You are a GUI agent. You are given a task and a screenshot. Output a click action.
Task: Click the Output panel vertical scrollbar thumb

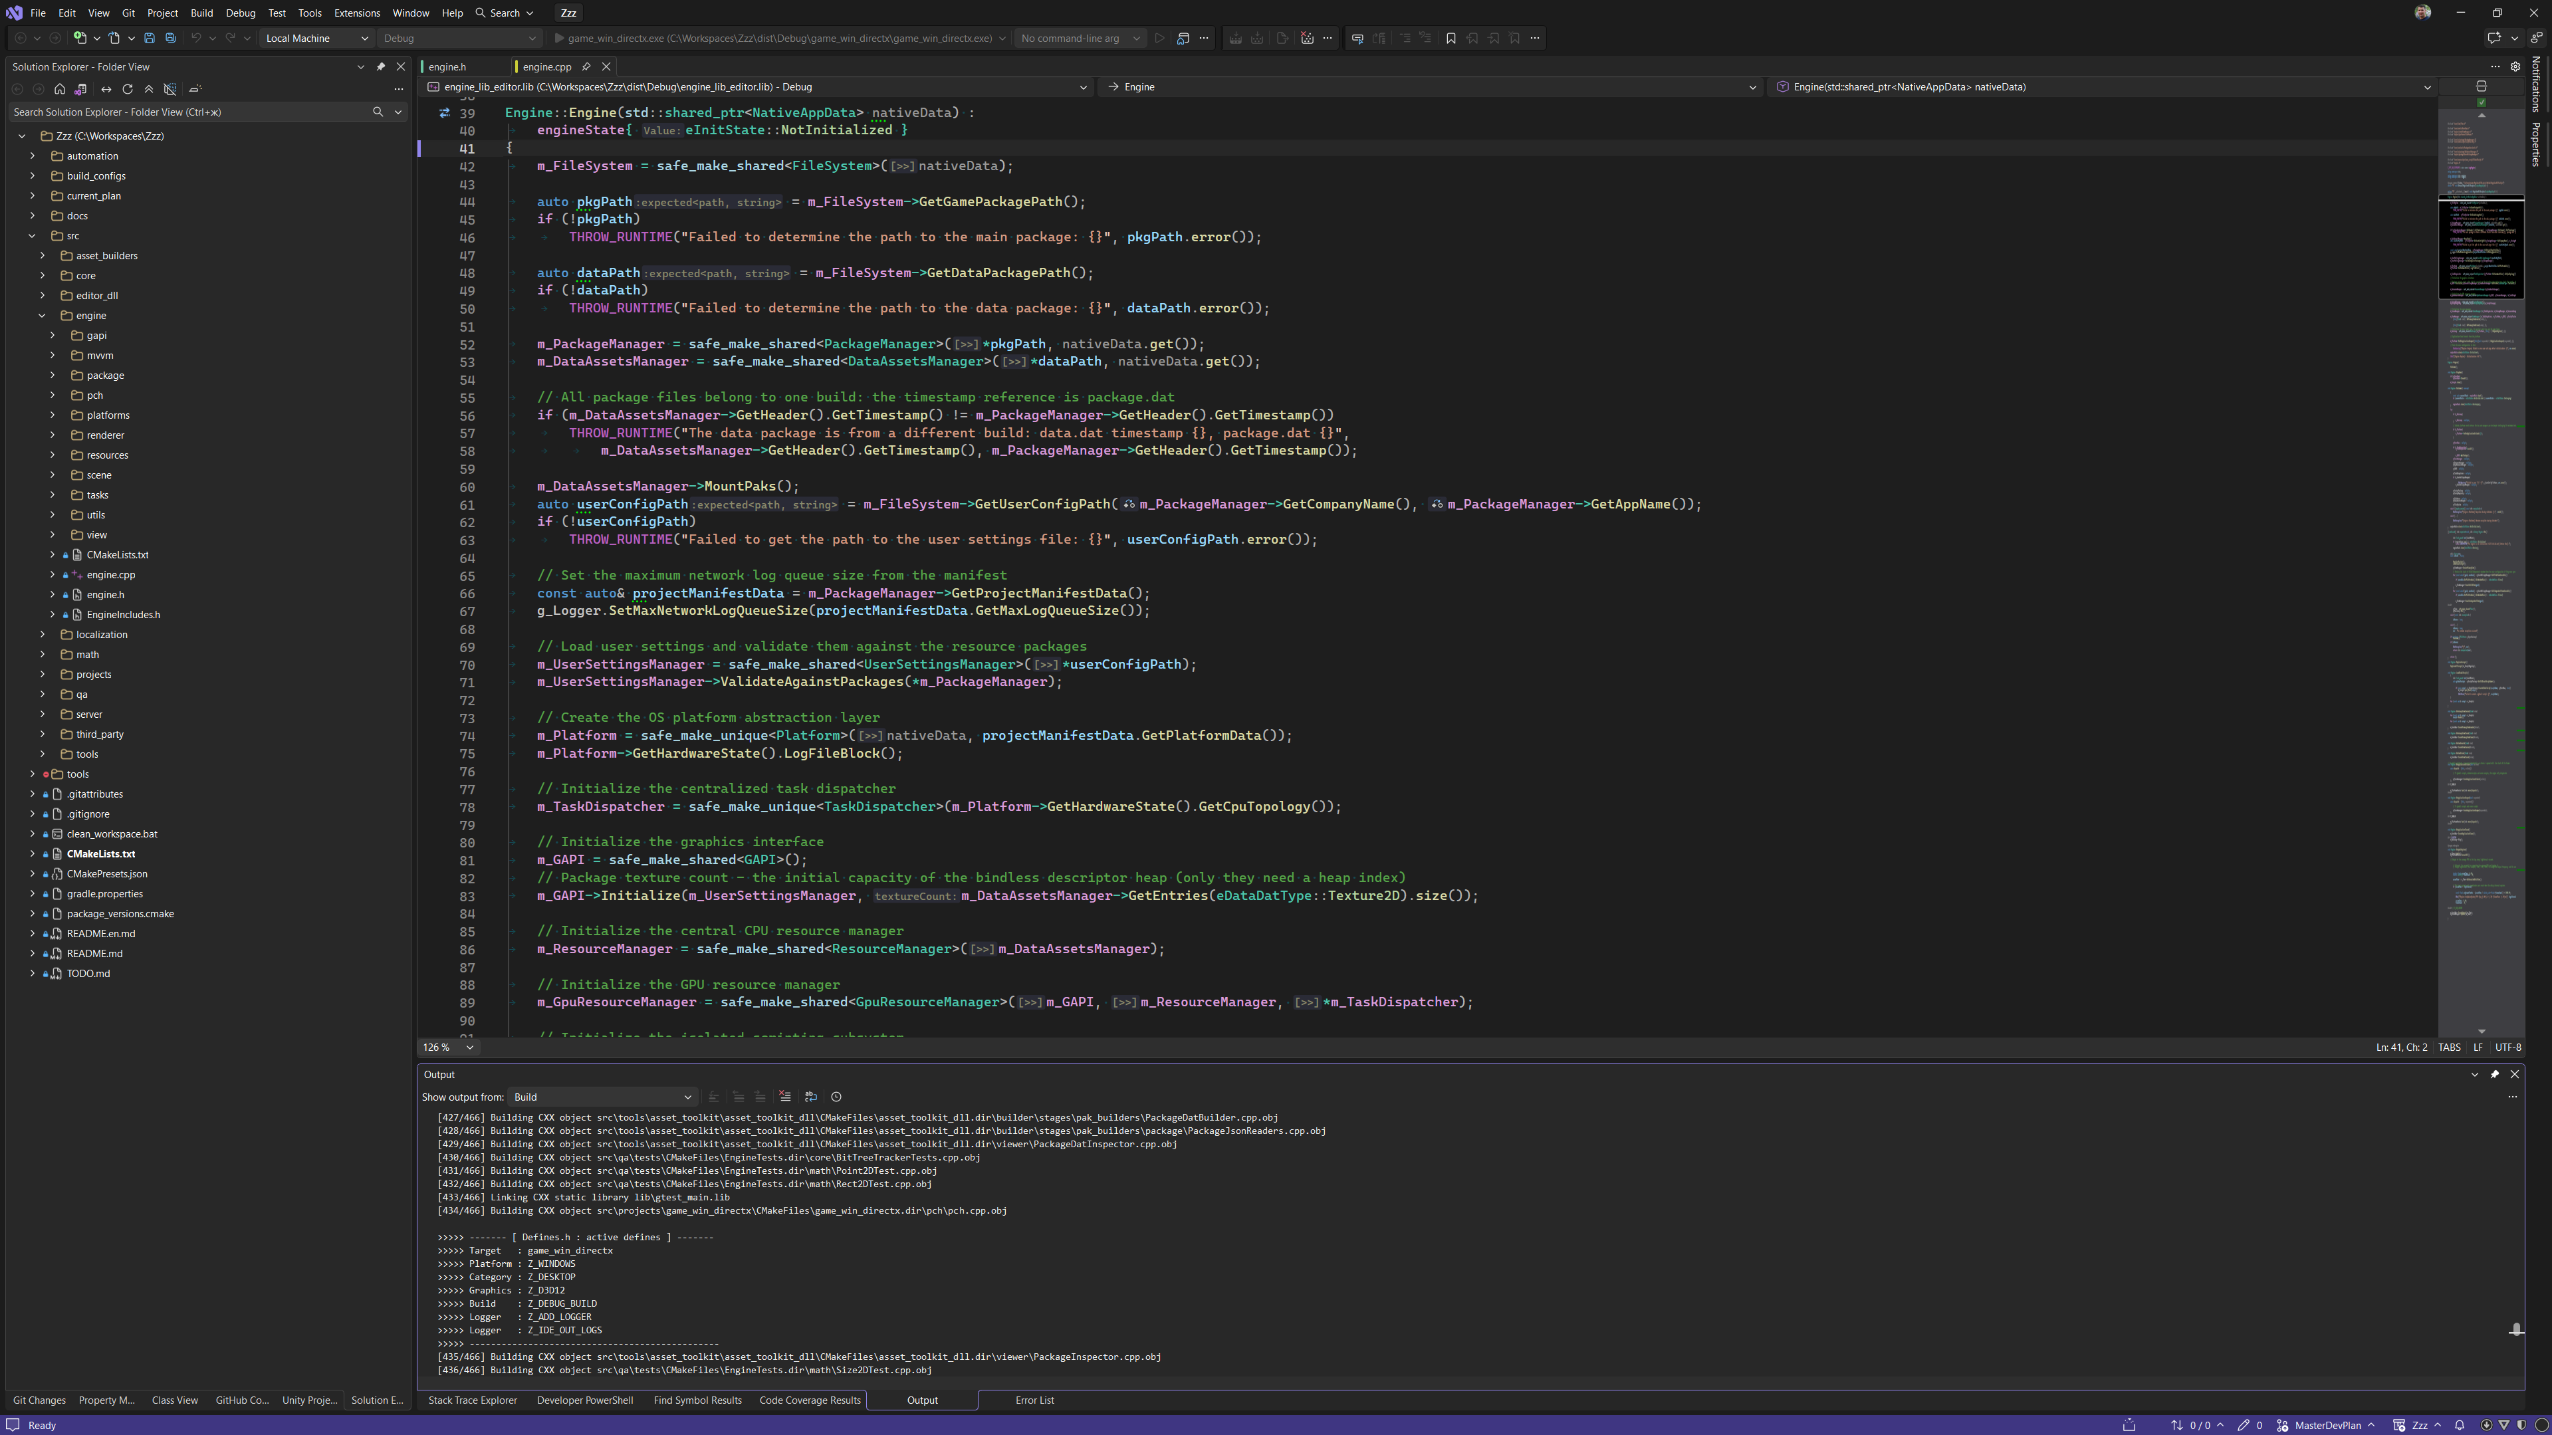pyautogui.click(x=2515, y=1330)
